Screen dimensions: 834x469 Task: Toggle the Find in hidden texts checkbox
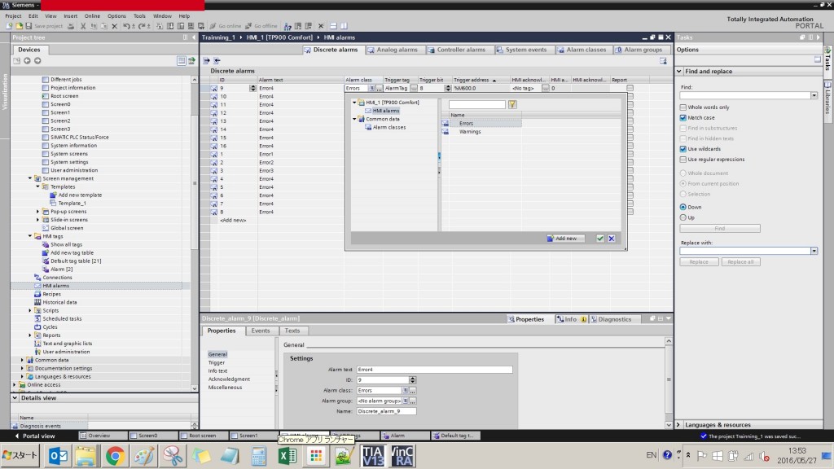pos(683,138)
